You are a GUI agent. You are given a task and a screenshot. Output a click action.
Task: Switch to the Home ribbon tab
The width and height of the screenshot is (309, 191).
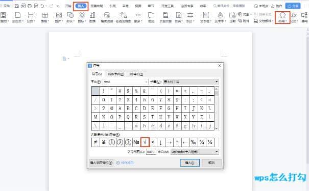68,6
